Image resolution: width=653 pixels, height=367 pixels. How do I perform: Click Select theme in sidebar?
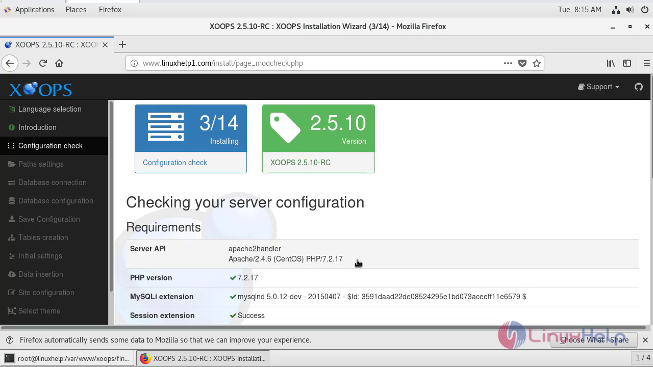pos(54,311)
